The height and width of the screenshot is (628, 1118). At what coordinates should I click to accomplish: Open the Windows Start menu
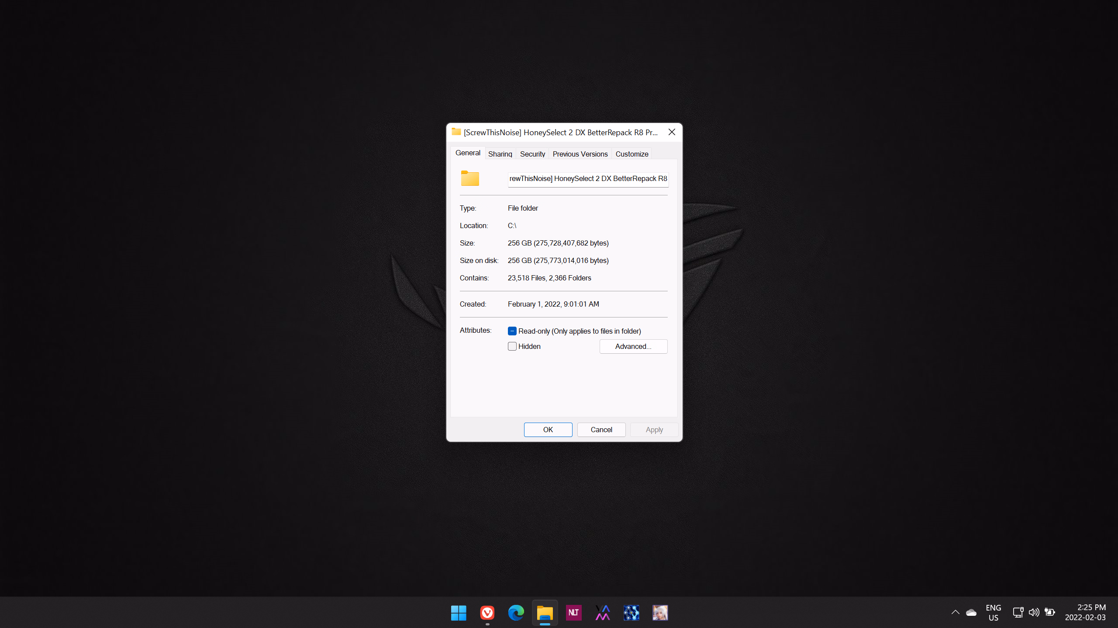(x=459, y=613)
